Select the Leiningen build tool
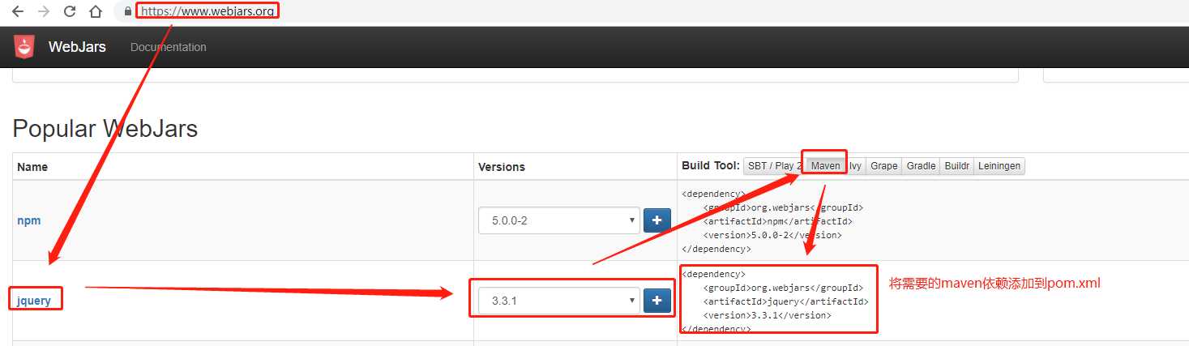This screenshot has width=1189, height=346. 999,166
